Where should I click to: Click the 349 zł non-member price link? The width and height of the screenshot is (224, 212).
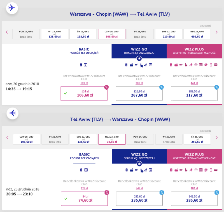[x=139, y=188]
